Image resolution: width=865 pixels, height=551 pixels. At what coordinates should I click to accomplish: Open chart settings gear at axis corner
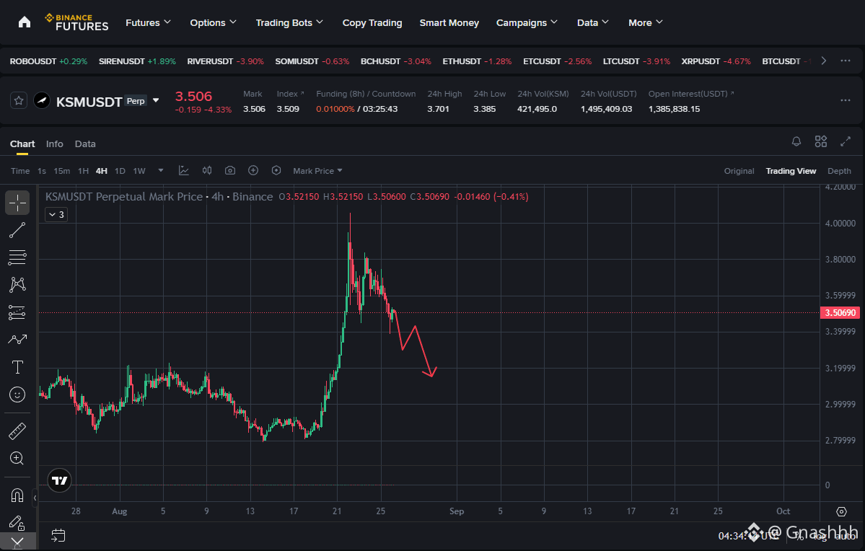[x=841, y=511]
